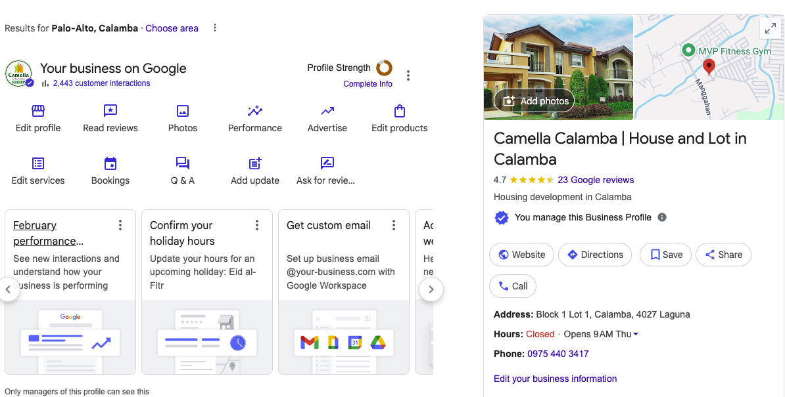Expand the map to full view

coord(769,28)
